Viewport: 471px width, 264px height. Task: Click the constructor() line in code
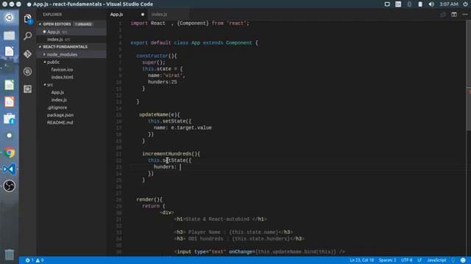click(x=157, y=56)
